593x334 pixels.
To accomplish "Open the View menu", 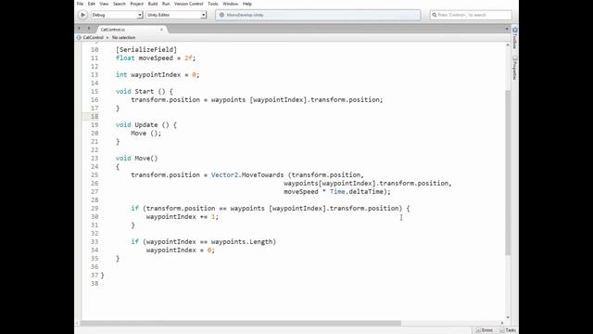I will point(104,4).
